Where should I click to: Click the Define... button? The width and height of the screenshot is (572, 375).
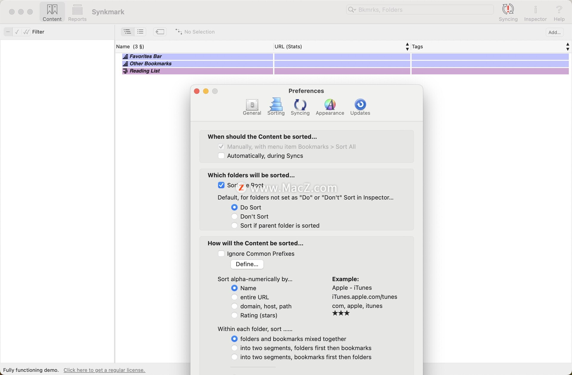[x=247, y=264]
